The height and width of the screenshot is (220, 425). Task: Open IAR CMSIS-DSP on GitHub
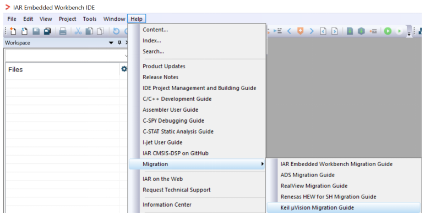(x=175, y=153)
